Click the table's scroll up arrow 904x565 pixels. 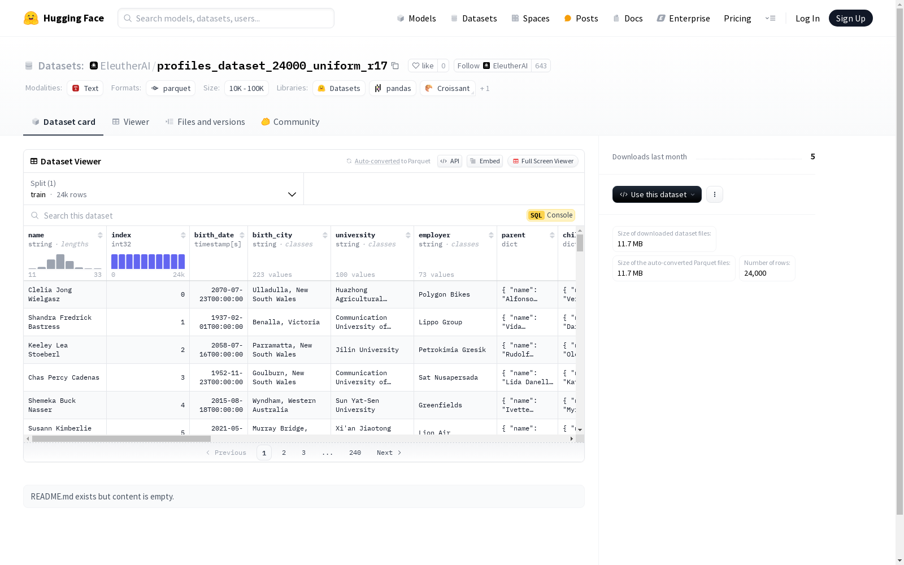pyautogui.click(x=580, y=231)
